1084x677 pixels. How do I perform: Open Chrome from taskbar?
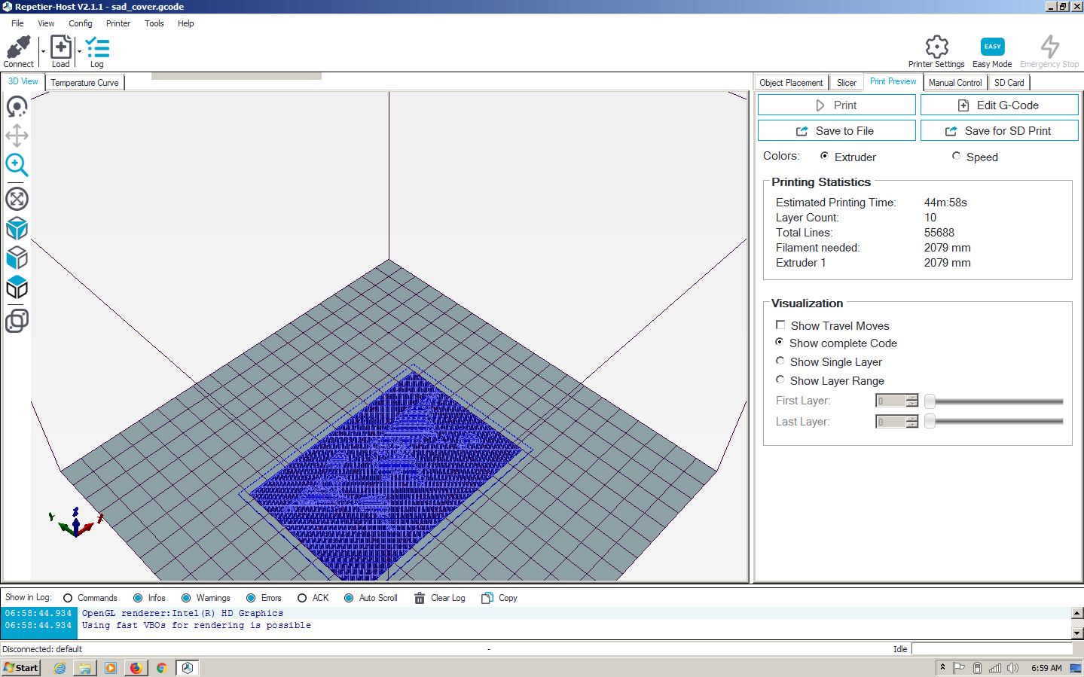point(161,668)
